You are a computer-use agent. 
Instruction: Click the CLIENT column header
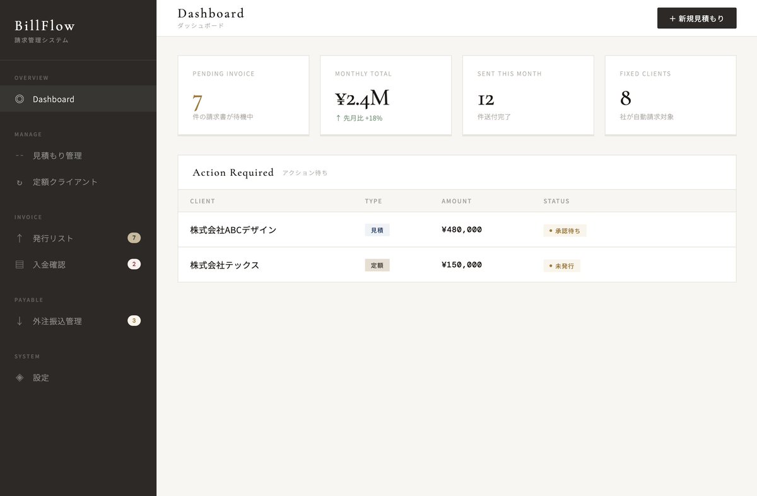click(202, 201)
